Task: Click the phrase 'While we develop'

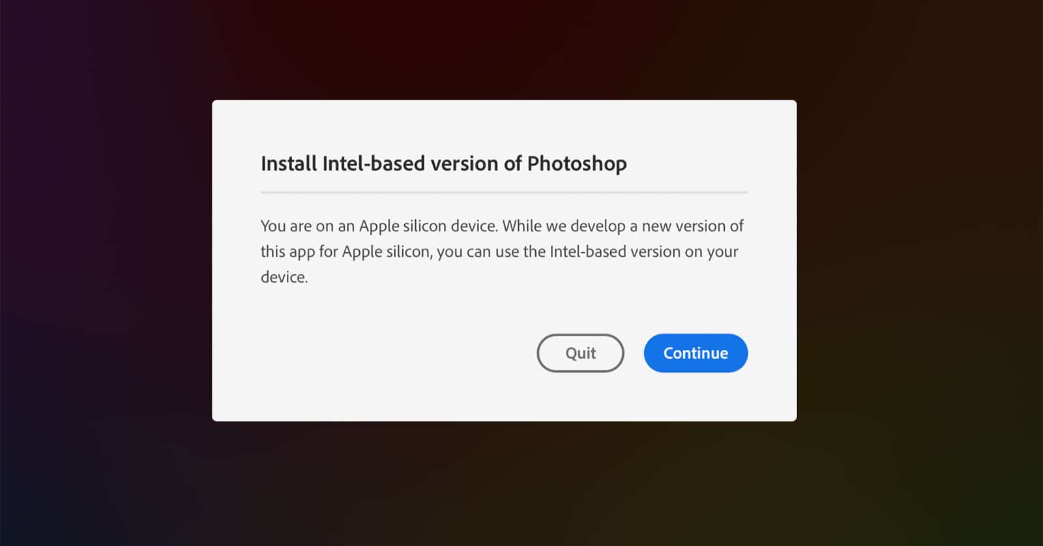Action: click(x=563, y=226)
